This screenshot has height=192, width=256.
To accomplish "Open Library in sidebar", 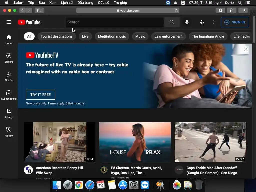I will click(x=9, y=114).
